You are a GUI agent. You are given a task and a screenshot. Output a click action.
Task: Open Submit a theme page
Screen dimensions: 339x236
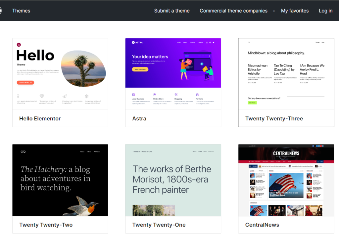coord(172,11)
